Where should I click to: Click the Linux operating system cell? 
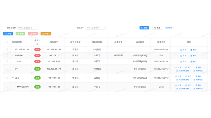pyautogui.click(x=161, y=87)
